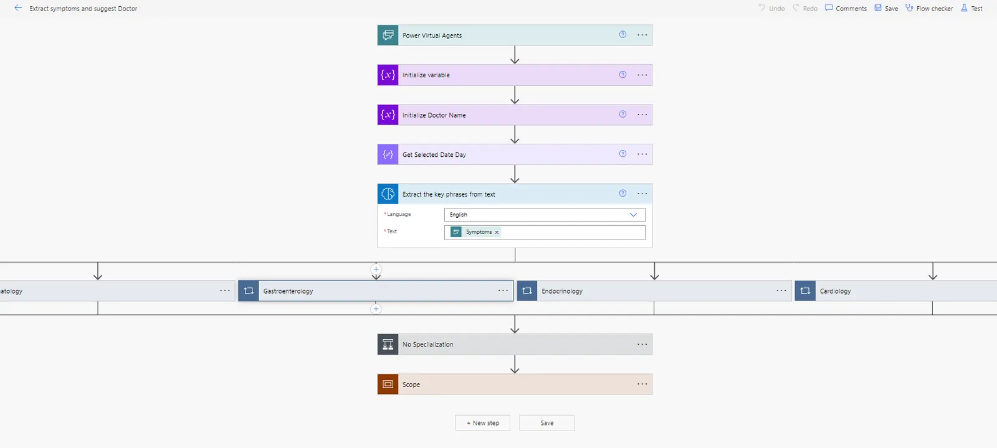
Task: Click the Scope step icon
Action: 388,385
